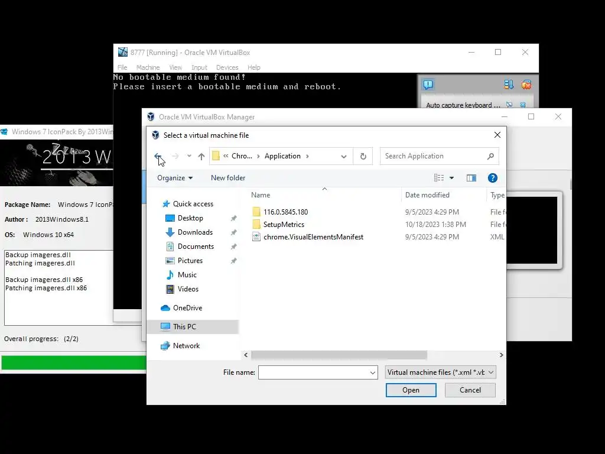
Task: Click the SetupMetrics date 10/18/2023 1:38 PM
Action: click(x=435, y=224)
